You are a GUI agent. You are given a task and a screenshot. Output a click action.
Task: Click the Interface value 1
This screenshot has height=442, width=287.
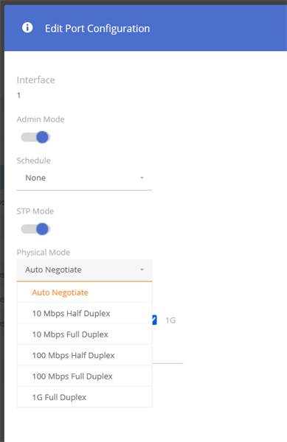pos(18,95)
